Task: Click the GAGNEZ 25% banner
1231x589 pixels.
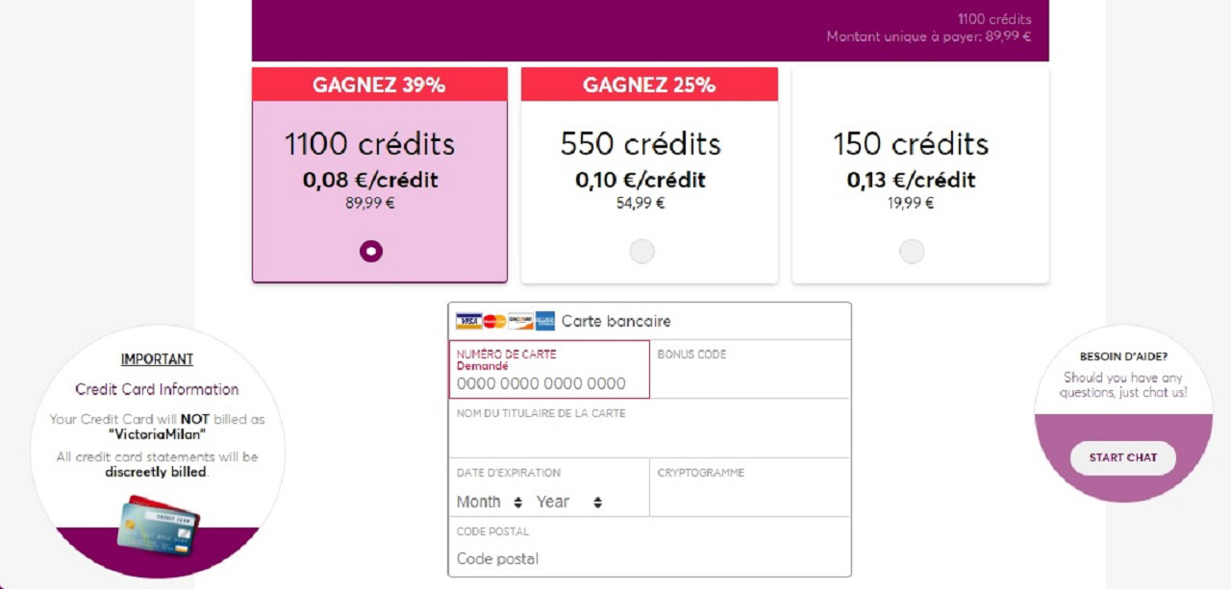Action: coord(649,85)
